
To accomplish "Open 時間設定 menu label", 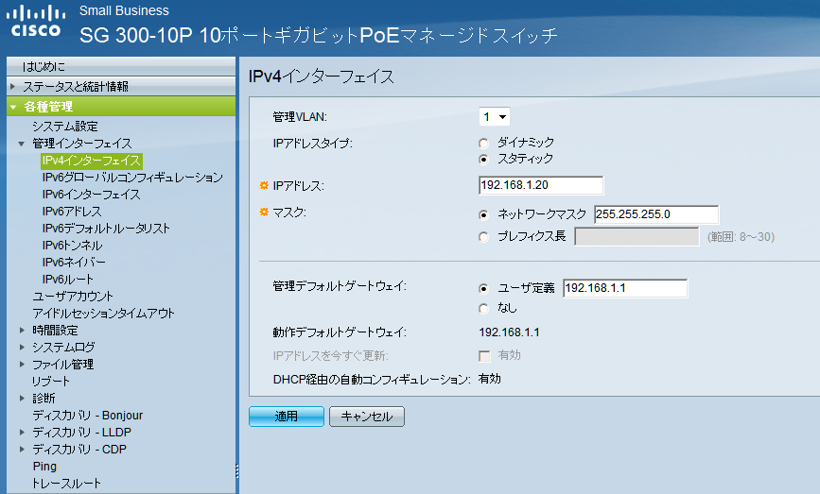I will 55,330.
